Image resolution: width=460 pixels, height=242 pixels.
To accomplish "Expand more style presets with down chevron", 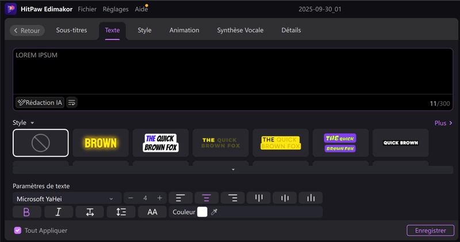I will click(x=233, y=170).
